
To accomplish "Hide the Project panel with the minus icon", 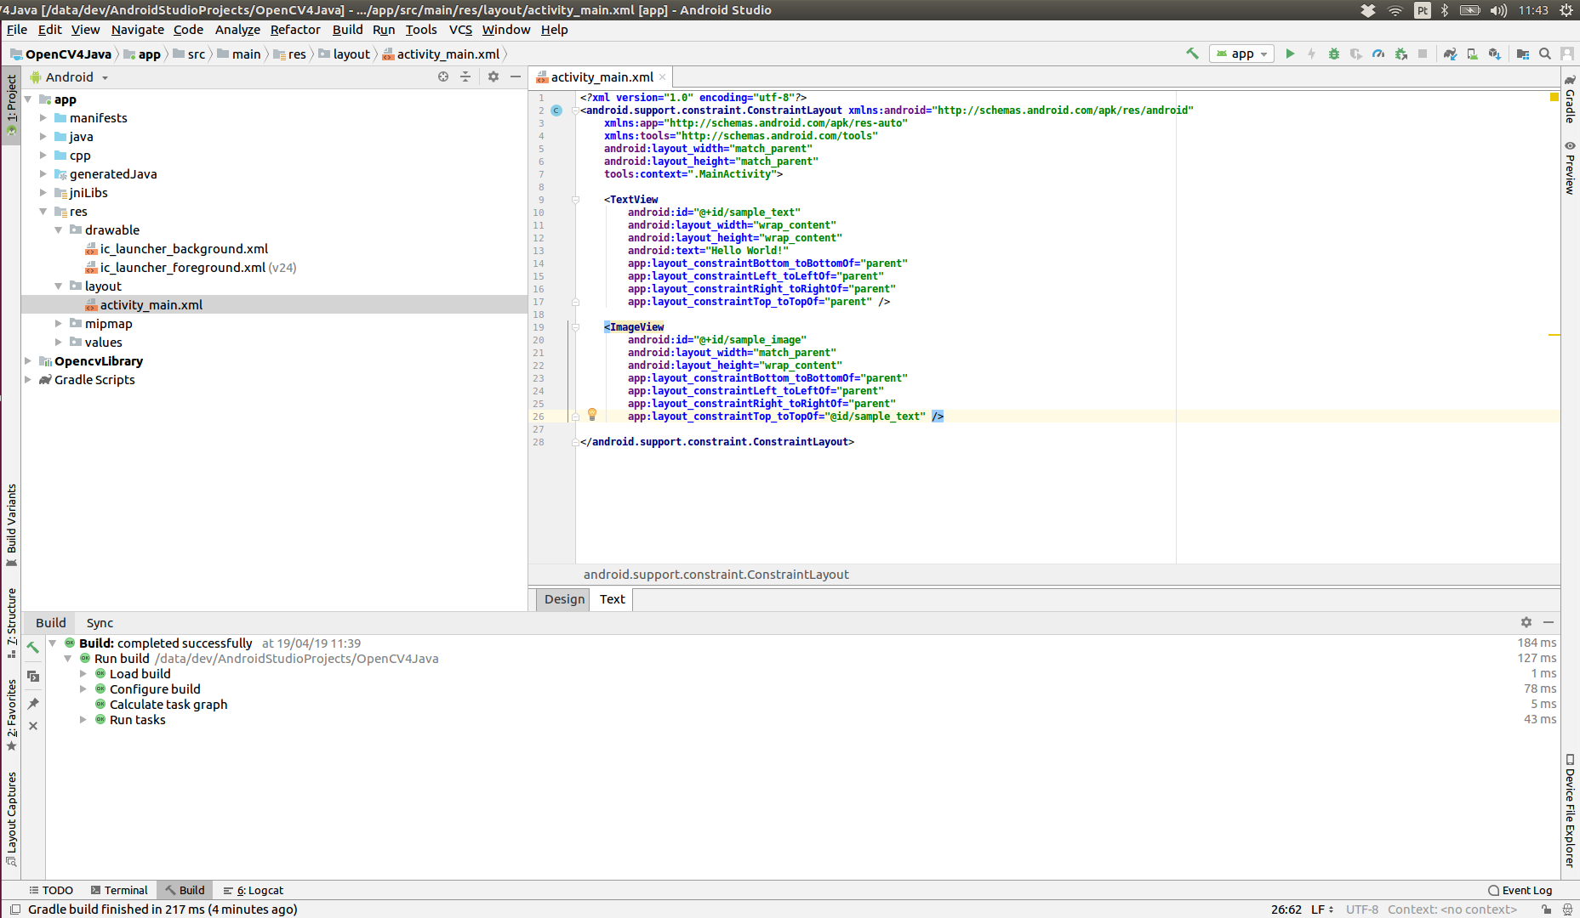I will pyautogui.click(x=515, y=76).
